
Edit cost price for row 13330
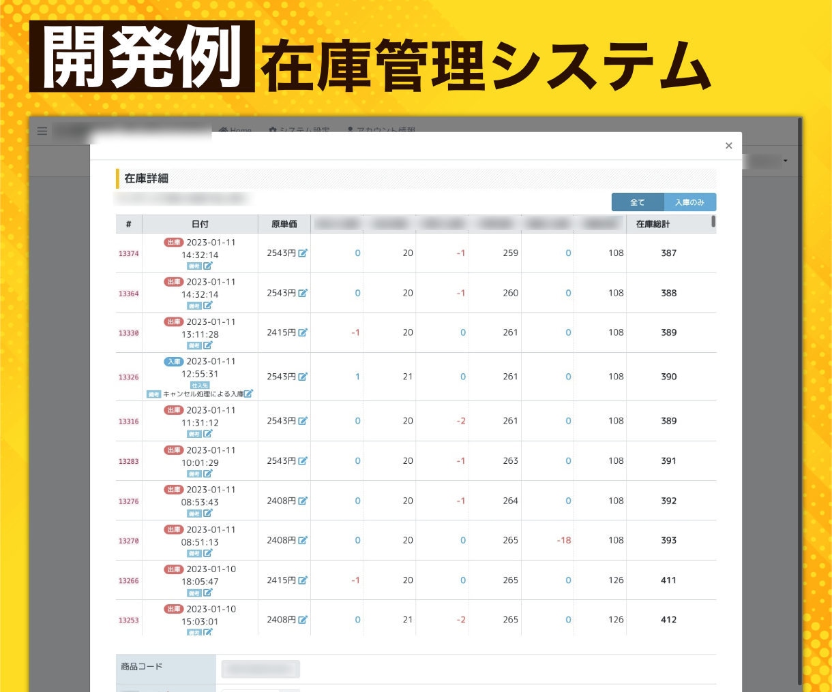pos(303,332)
